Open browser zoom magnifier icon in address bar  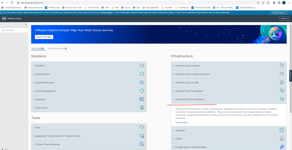click(x=258, y=3)
